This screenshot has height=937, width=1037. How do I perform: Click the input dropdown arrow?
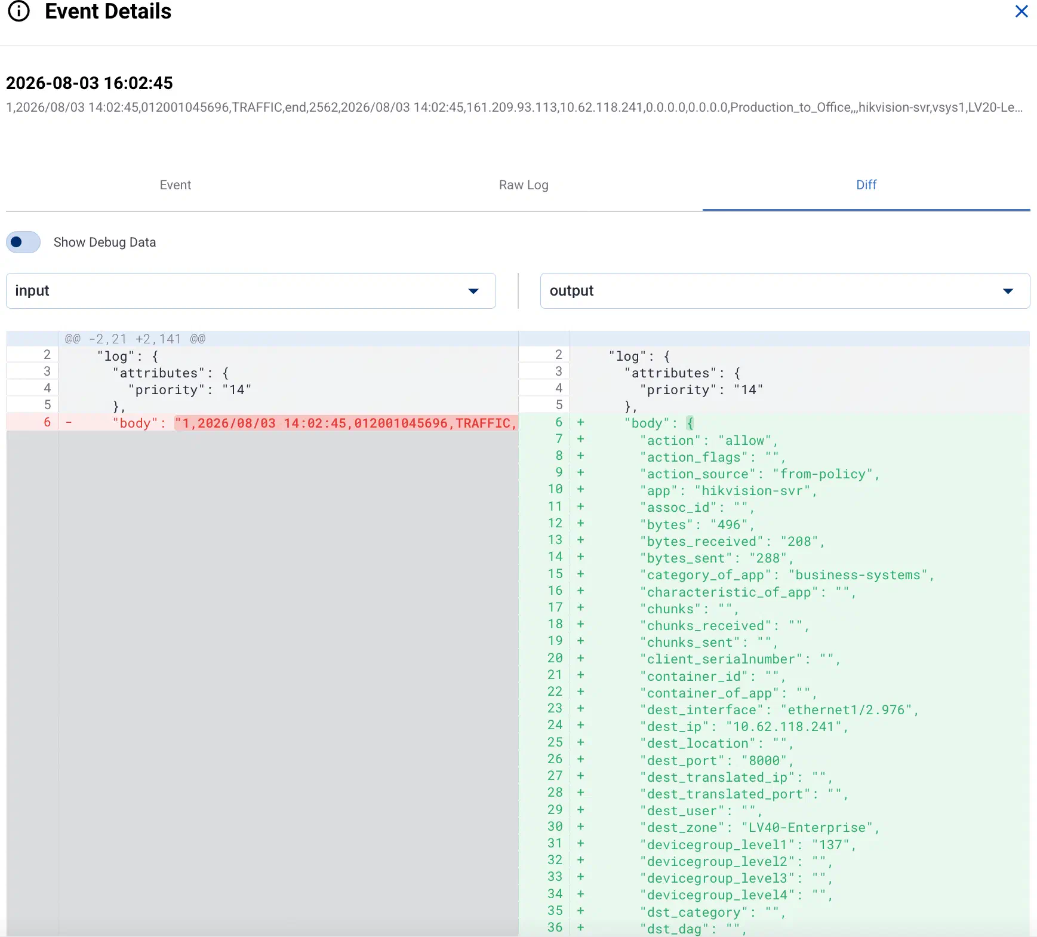[x=473, y=291]
